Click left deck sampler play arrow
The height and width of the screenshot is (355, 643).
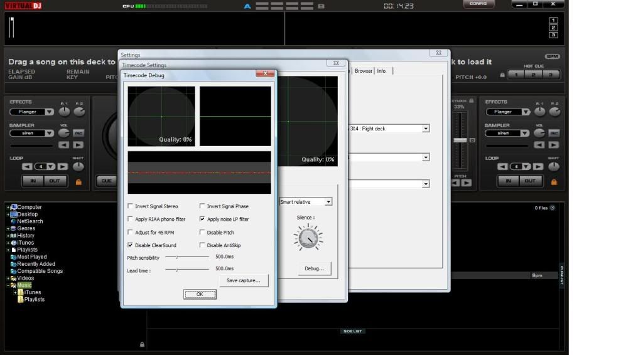(x=78, y=144)
